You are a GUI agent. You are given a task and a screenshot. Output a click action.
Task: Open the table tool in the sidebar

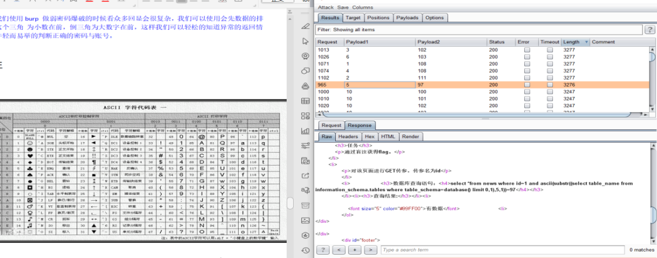pos(305,101)
